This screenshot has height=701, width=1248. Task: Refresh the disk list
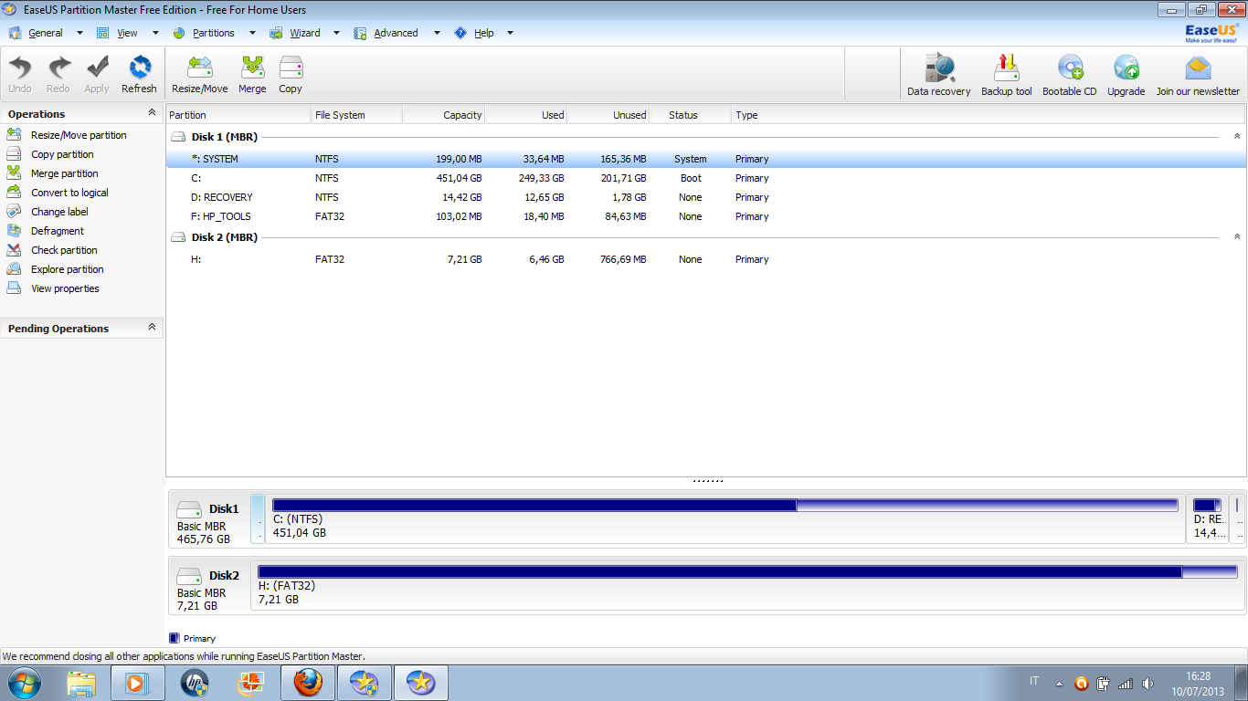(x=139, y=74)
